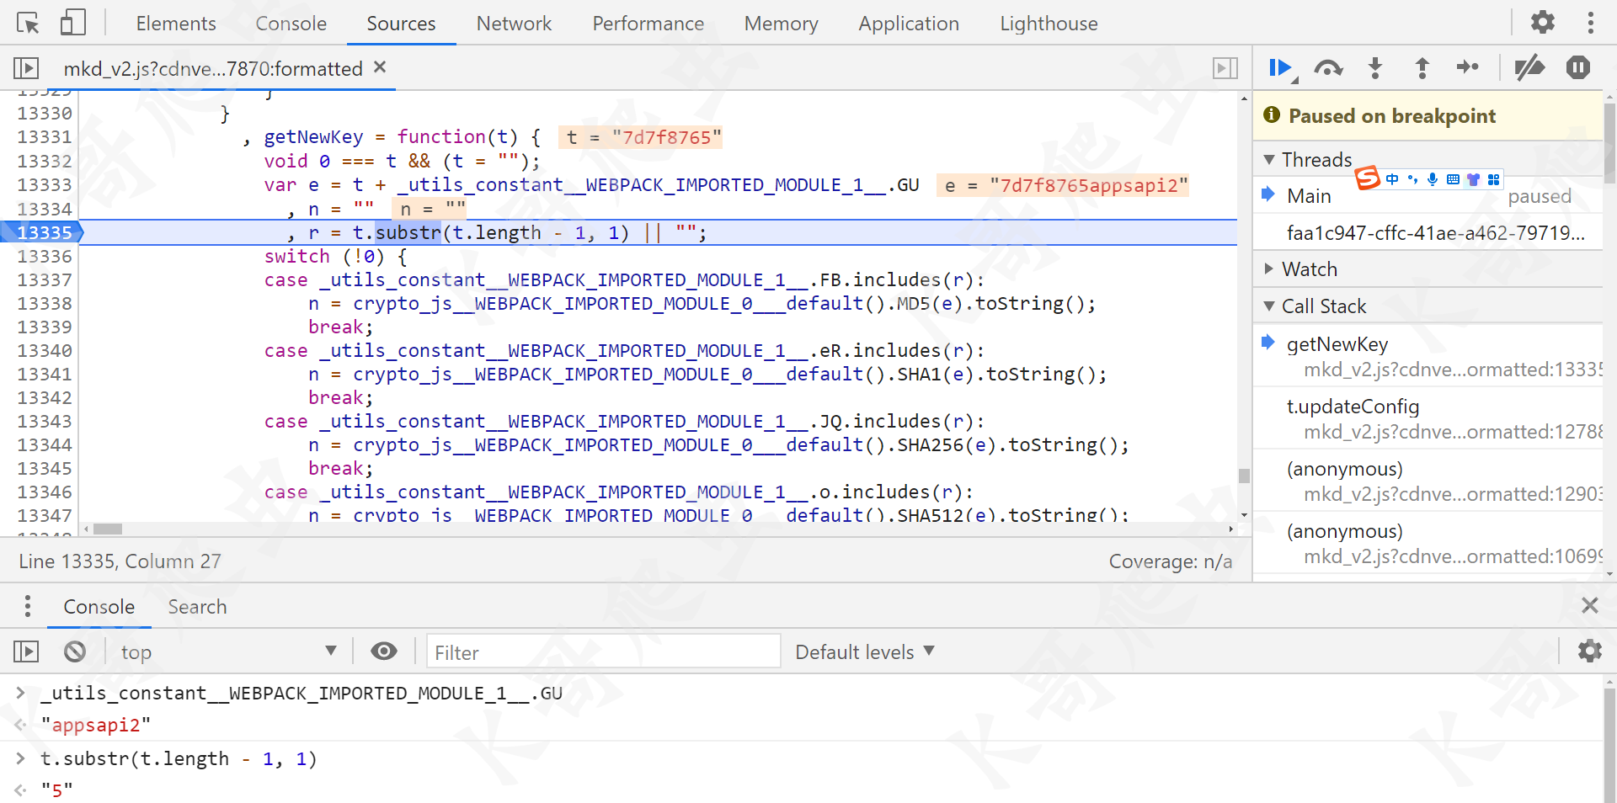The height and width of the screenshot is (803, 1617).
Task: Select the drawer Console tab
Action: coord(99,607)
